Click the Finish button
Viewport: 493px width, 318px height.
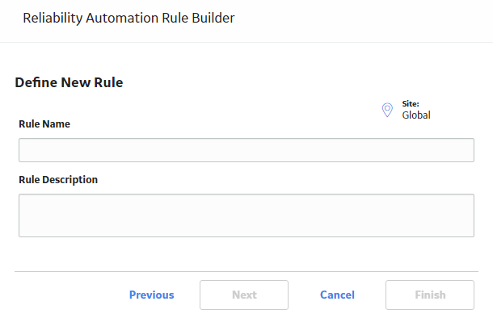[430, 295]
